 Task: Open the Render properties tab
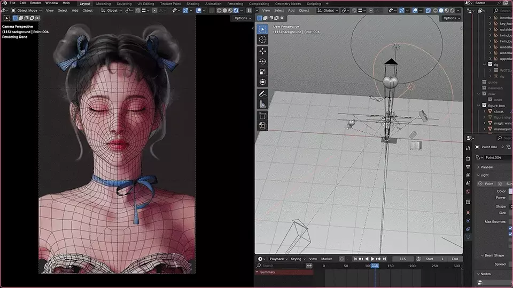pyautogui.click(x=468, y=158)
